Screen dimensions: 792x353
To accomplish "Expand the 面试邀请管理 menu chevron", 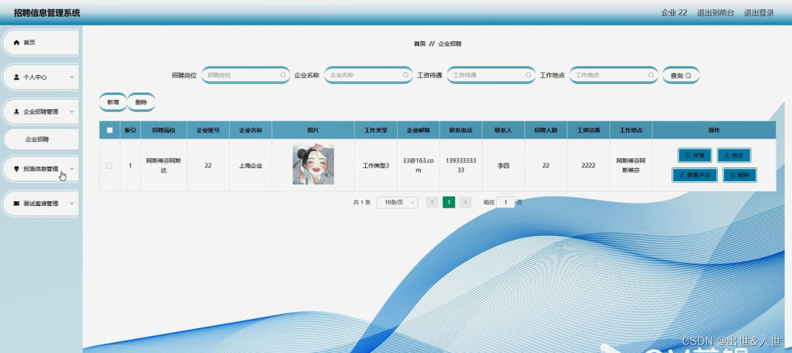I will click(72, 204).
